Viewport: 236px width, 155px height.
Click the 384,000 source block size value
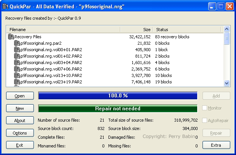[190, 128]
